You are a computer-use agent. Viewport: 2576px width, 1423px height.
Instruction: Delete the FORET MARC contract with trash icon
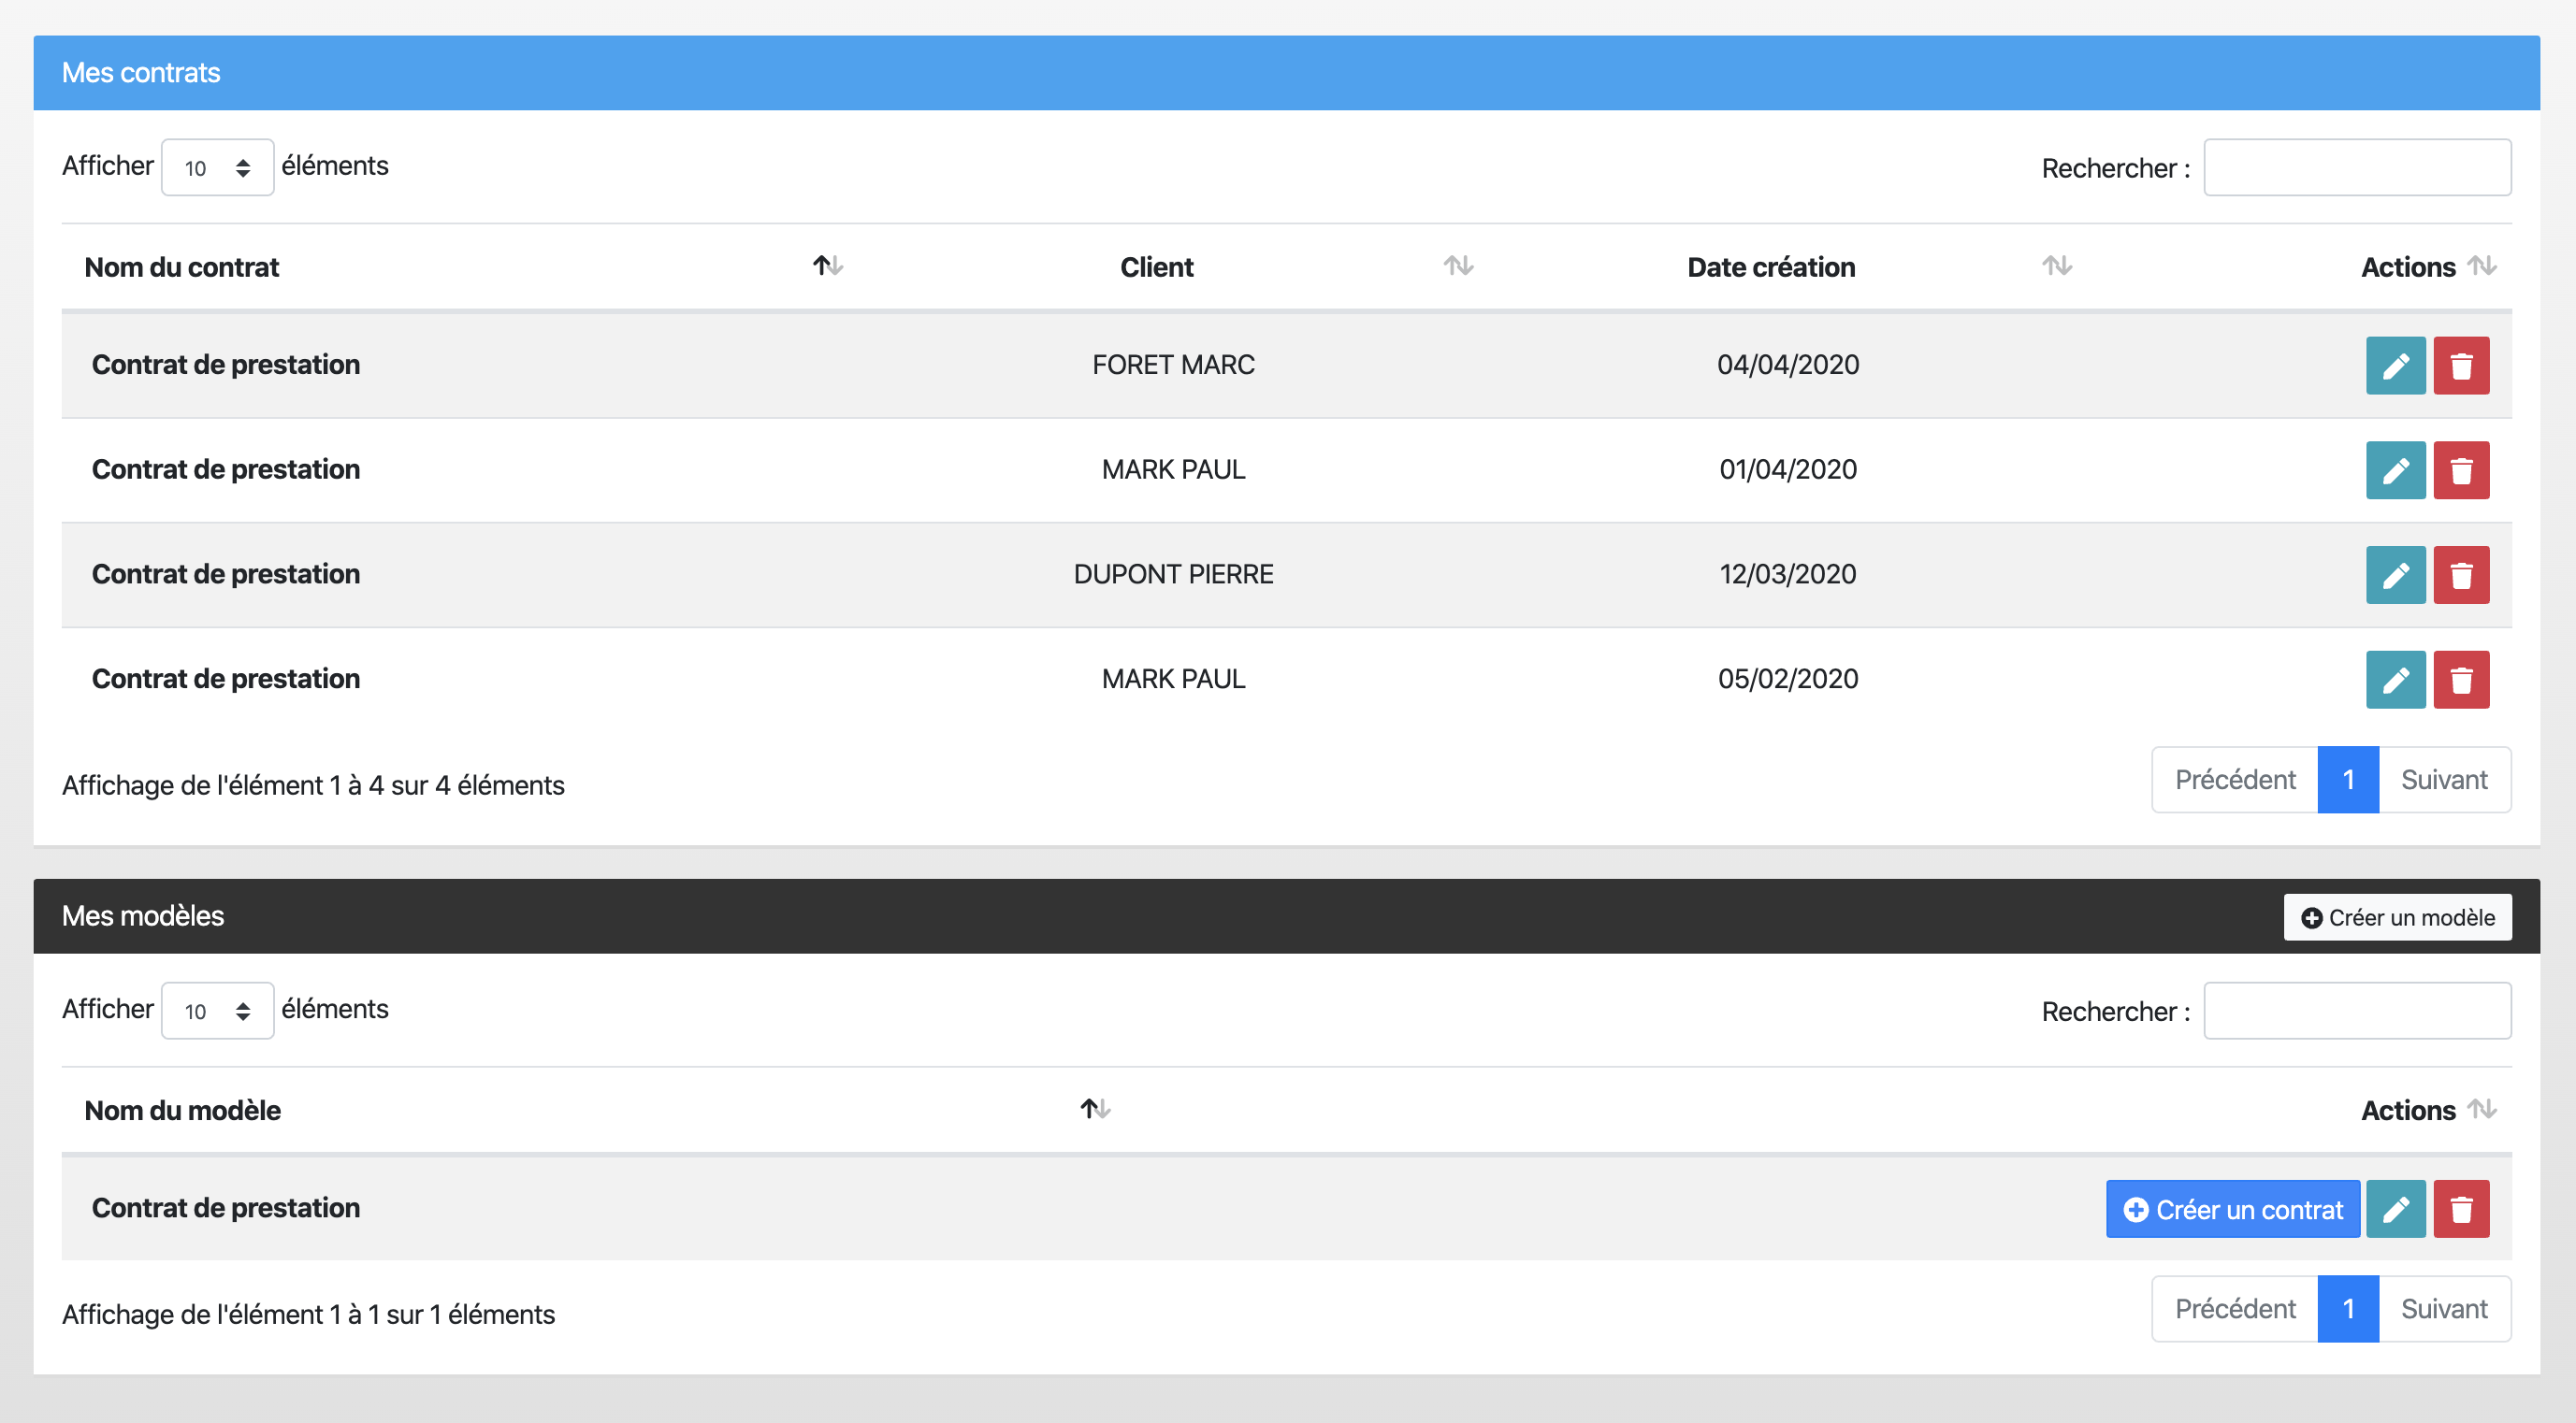click(x=2461, y=366)
